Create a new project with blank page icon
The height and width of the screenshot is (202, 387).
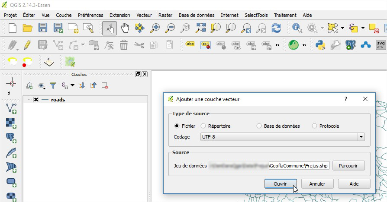pyautogui.click(x=13, y=28)
